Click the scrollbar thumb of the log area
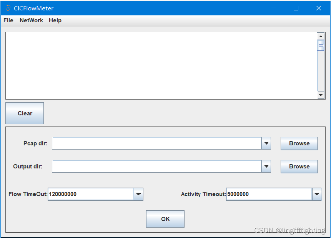Screen dimensions: 331x238 point(321,45)
